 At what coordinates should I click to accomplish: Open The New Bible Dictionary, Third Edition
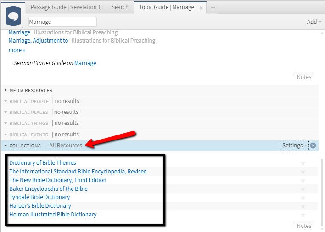click(58, 180)
